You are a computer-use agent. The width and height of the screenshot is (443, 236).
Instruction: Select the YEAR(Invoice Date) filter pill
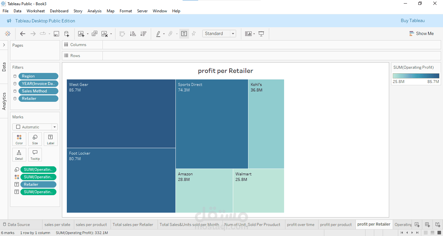(x=38, y=84)
